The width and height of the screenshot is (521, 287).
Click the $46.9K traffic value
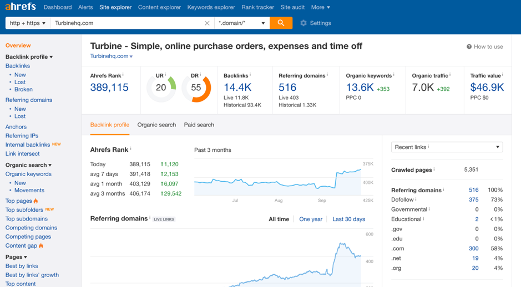coord(487,87)
